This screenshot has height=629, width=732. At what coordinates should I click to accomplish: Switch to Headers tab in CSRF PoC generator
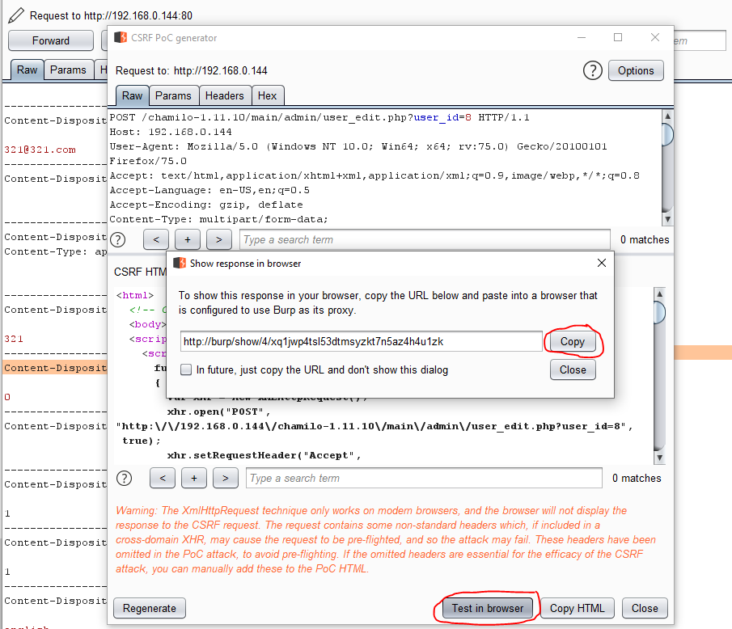[x=225, y=95]
